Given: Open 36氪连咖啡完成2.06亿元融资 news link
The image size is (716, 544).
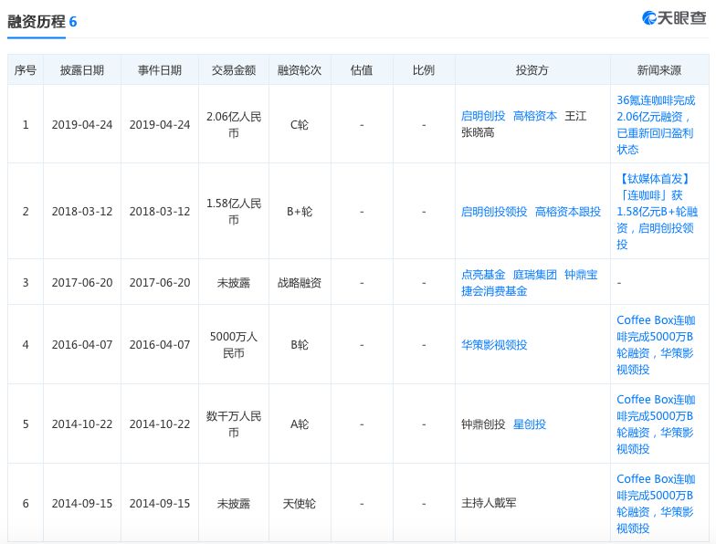Looking at the screenshot, I should [x=656, y=124].
